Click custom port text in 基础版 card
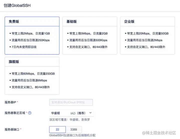 pos(88,47)
